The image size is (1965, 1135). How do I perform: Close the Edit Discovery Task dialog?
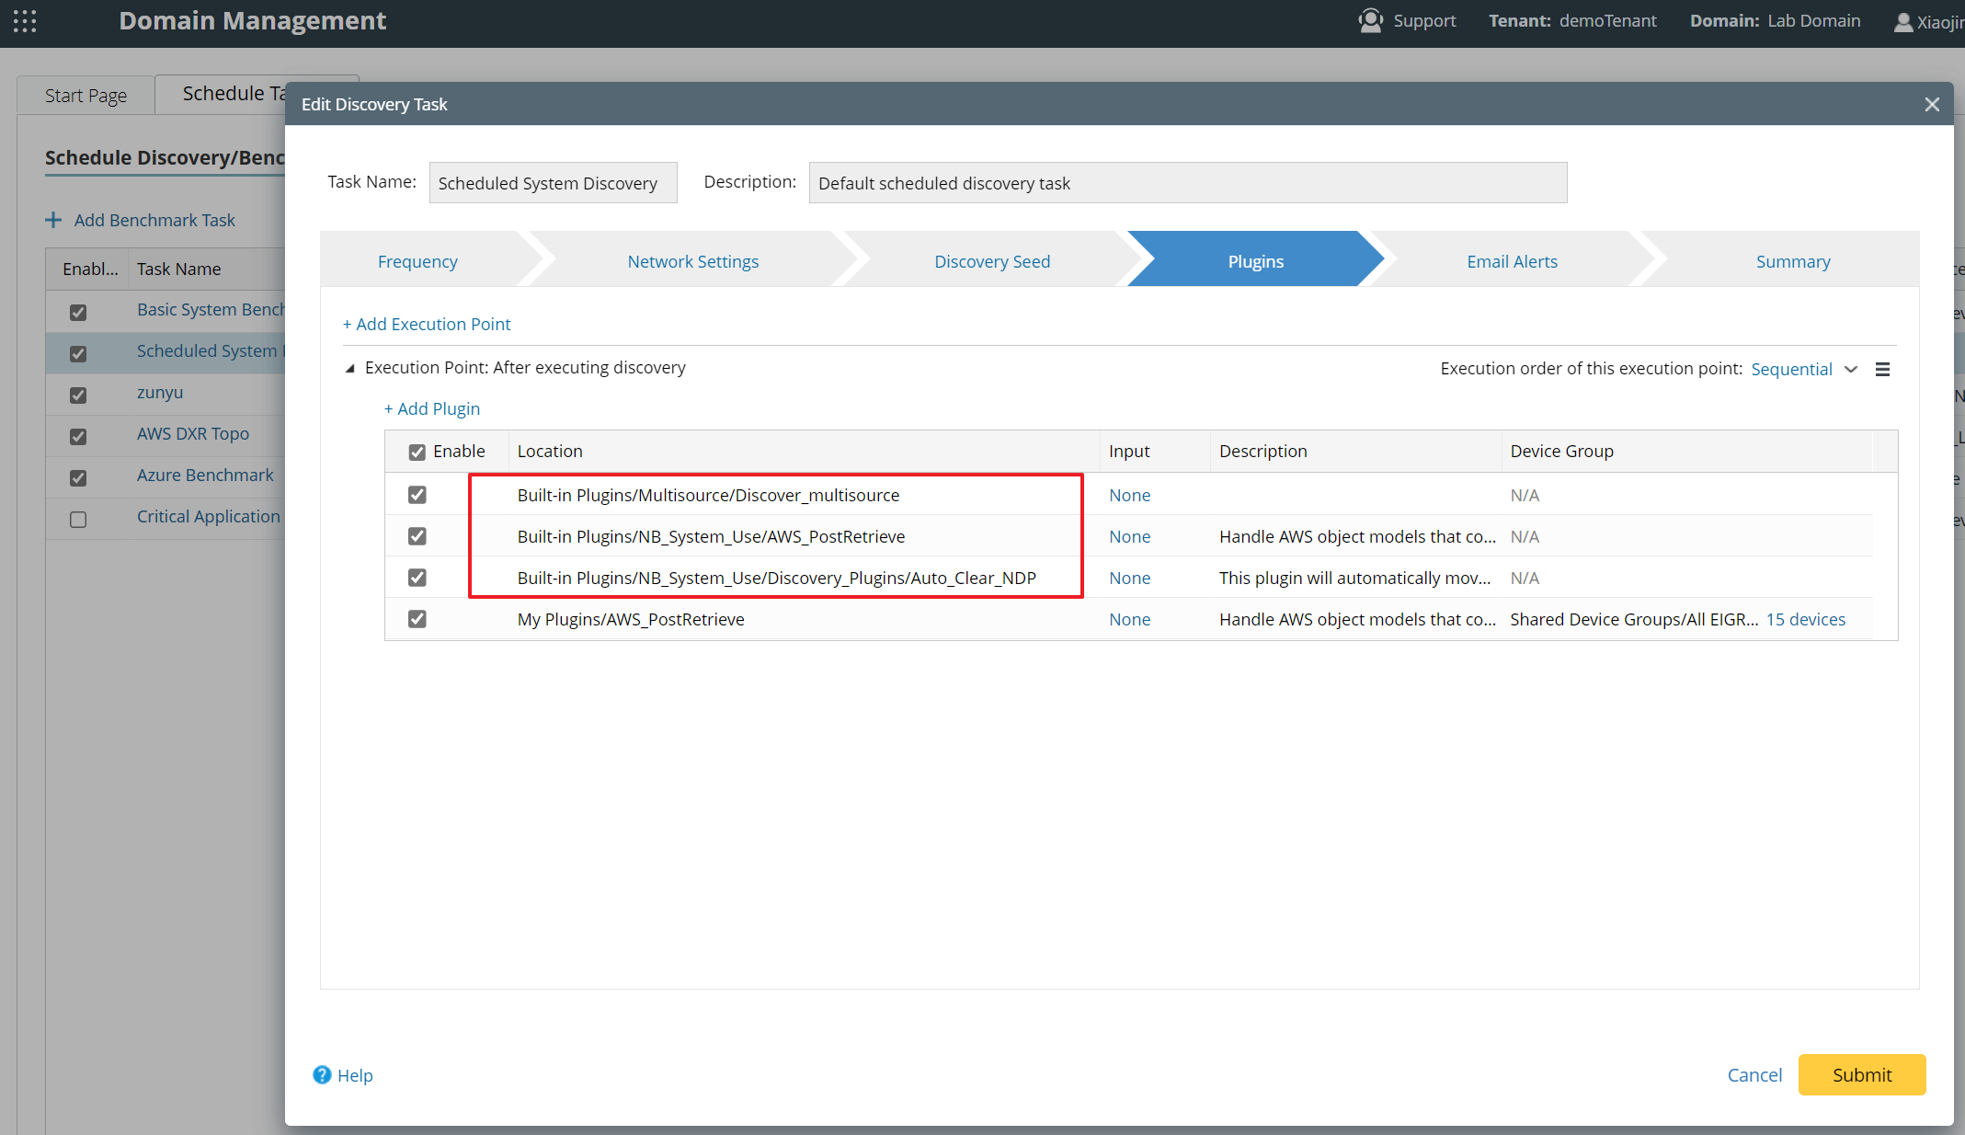click(x=1932, y=105)
